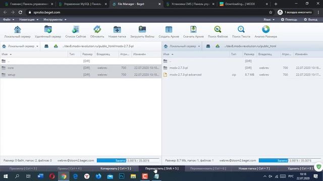Select modx-2.7.3-pl-advanced zip file

[242, 75]
